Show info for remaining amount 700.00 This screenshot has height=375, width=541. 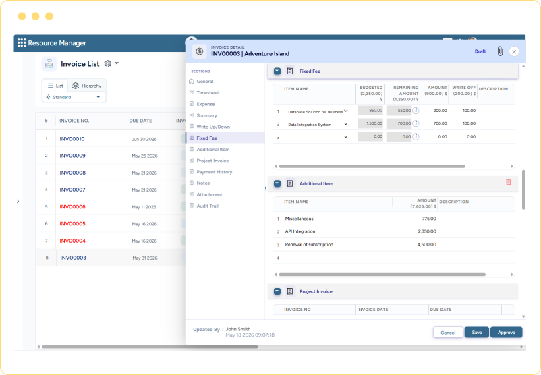[416, 123]
